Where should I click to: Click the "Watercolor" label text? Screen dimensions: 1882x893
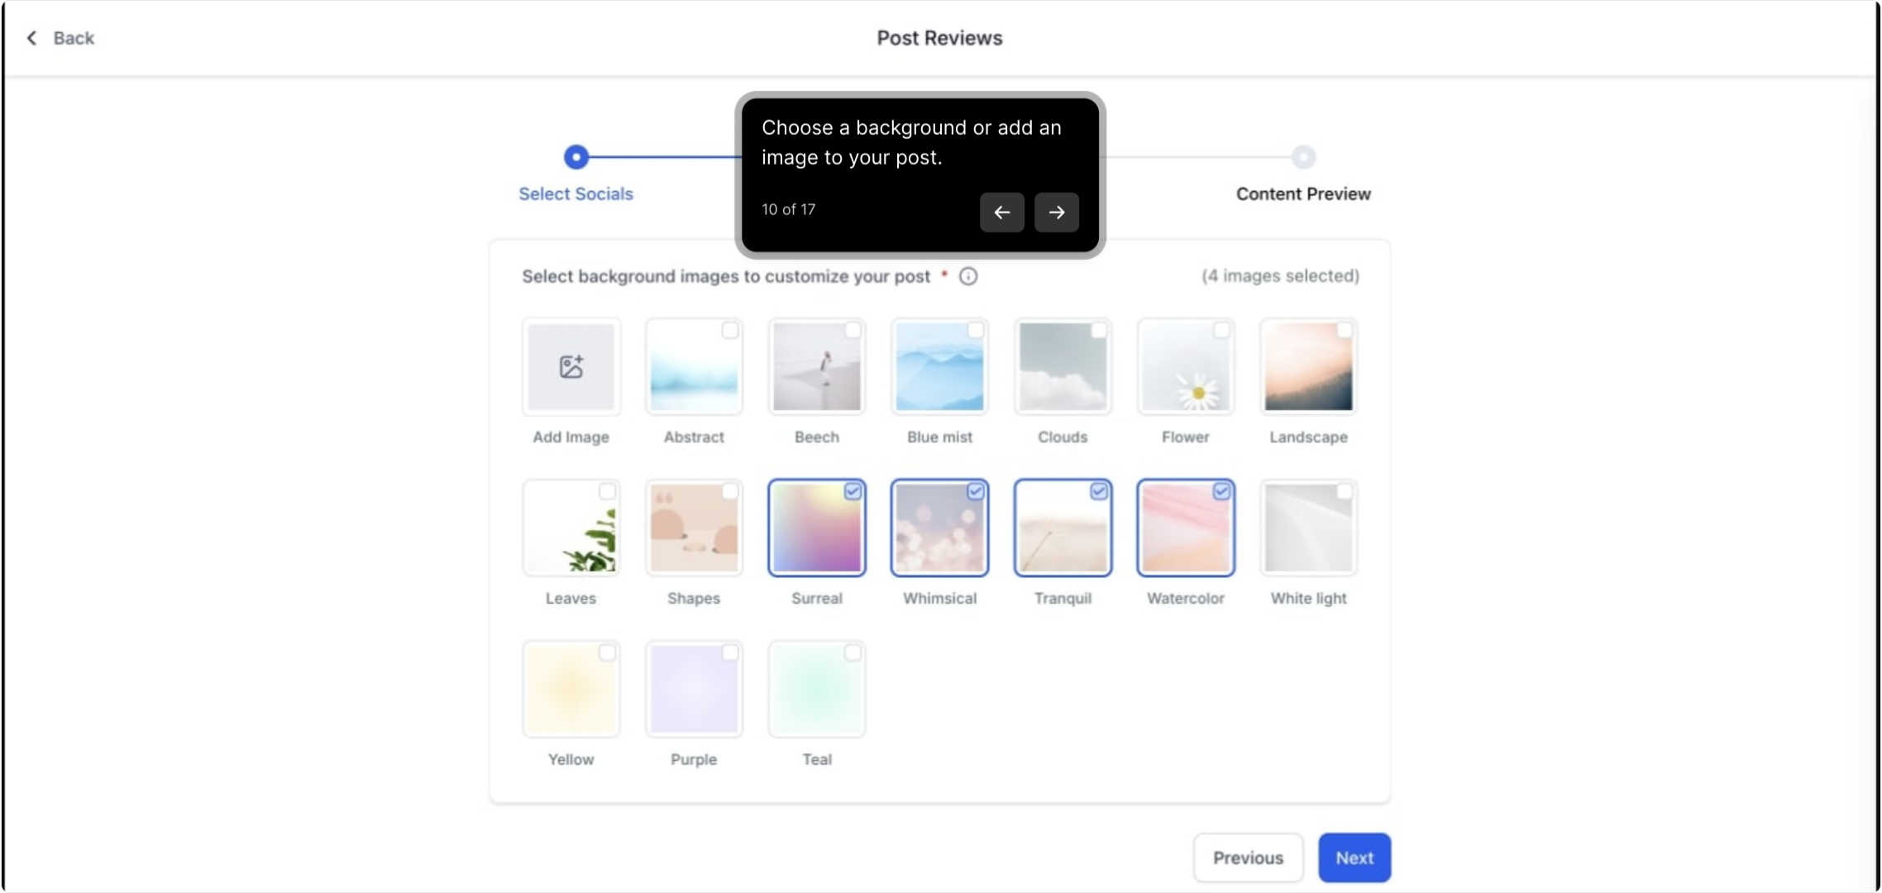pos(1186,598)
